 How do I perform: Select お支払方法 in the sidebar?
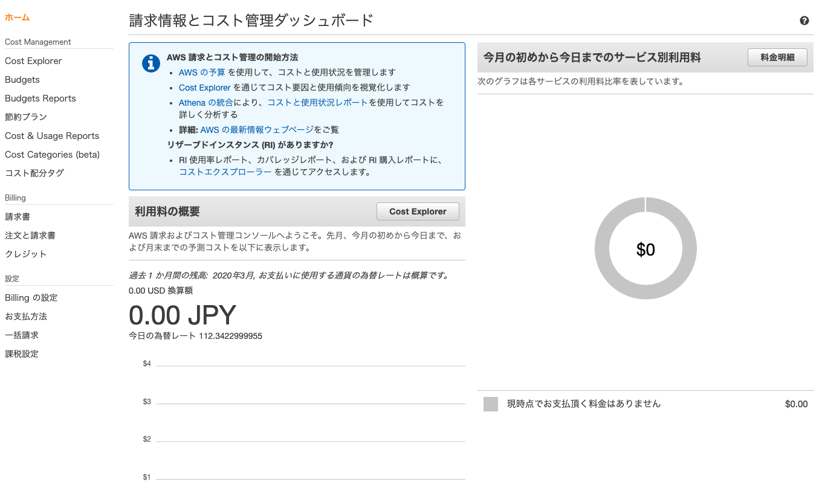[x=26, y=317]
